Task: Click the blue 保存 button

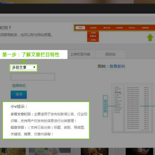Action: coord(19,95)
